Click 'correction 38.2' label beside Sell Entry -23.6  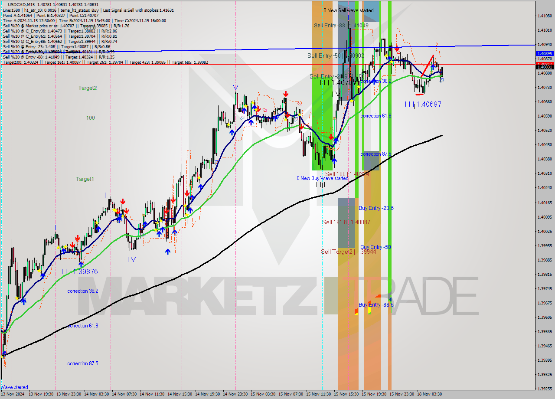(376, 81)
